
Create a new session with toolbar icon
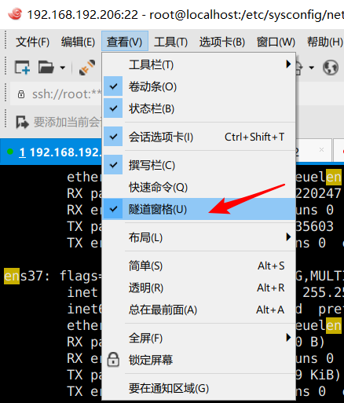point(22,68)
